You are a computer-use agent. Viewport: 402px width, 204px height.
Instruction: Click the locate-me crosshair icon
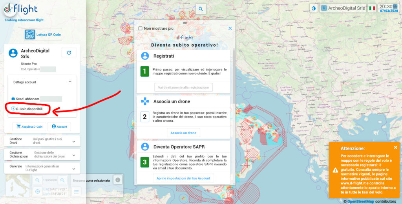37,191
